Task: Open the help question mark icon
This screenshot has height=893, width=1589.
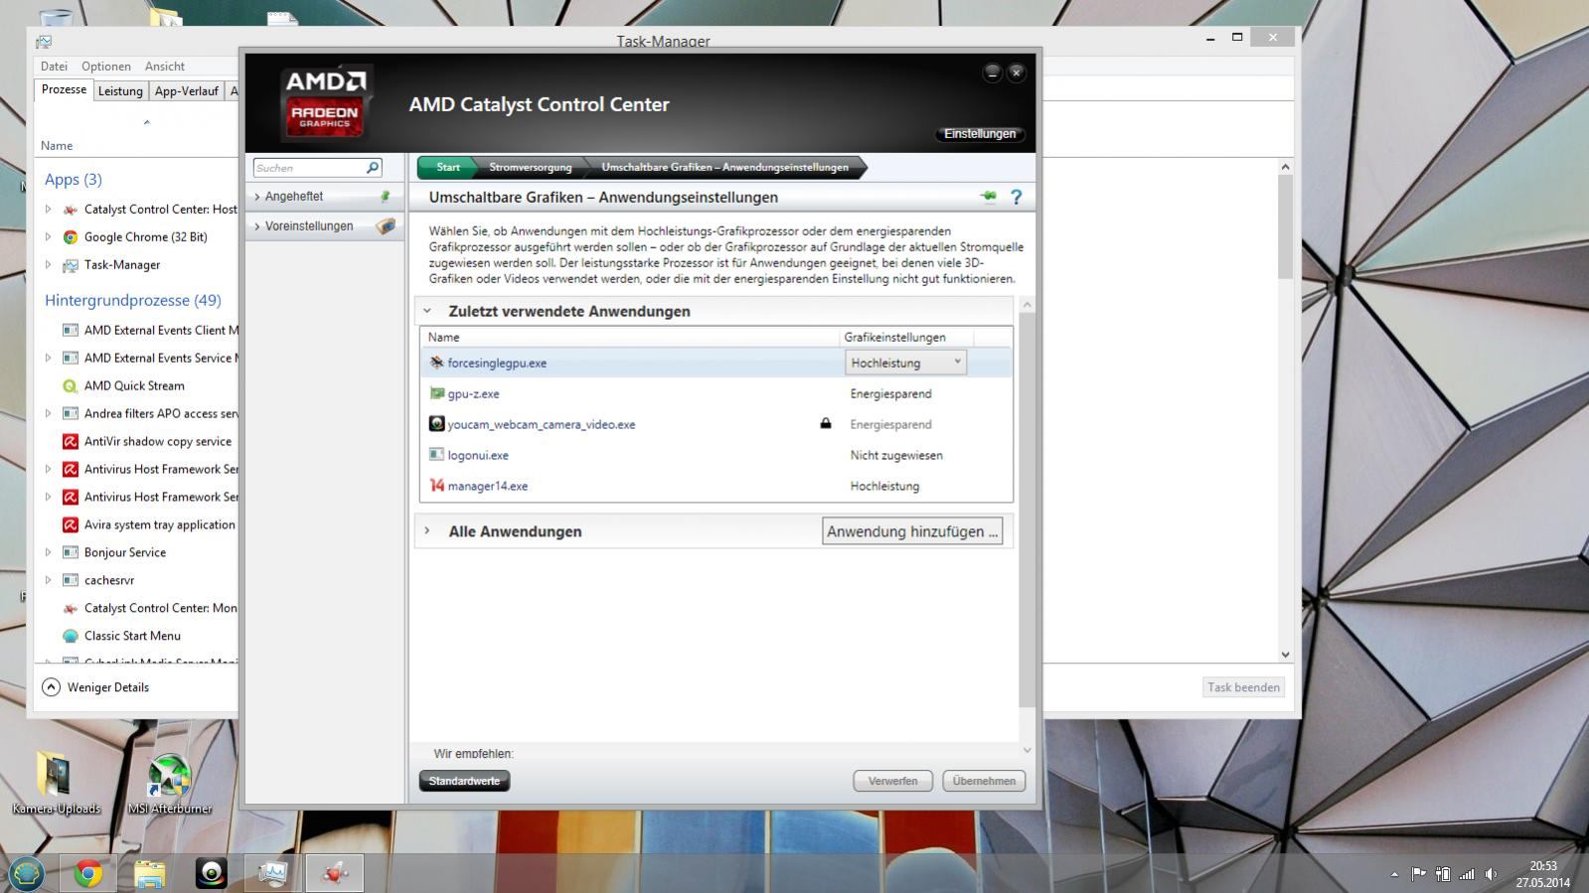Action: pyautogui.click(x=1016, y=198)
